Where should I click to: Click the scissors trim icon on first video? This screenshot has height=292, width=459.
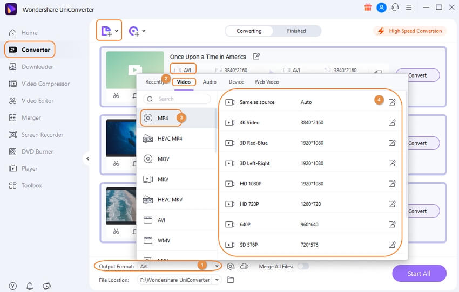point(116,96)
